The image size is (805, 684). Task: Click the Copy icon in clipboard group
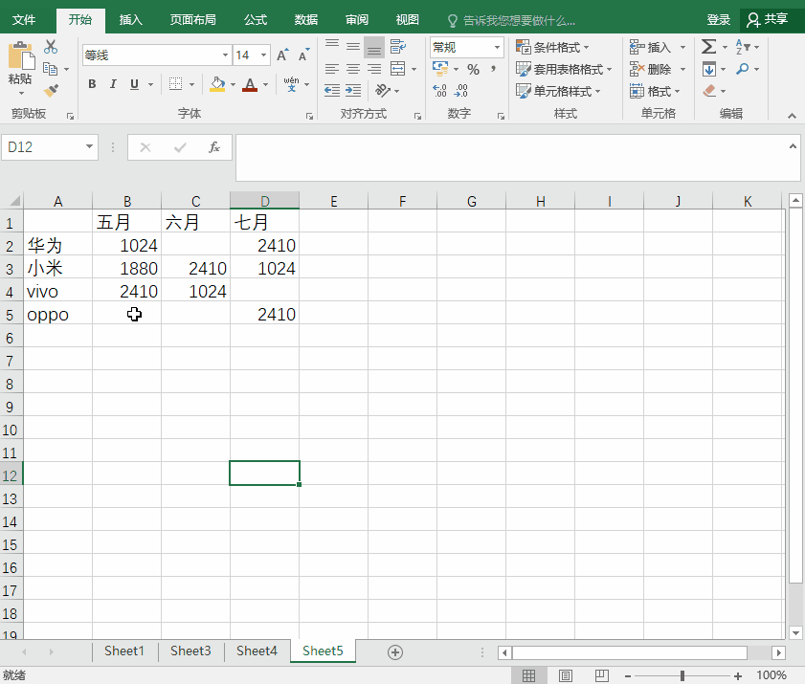coord(50,69)
